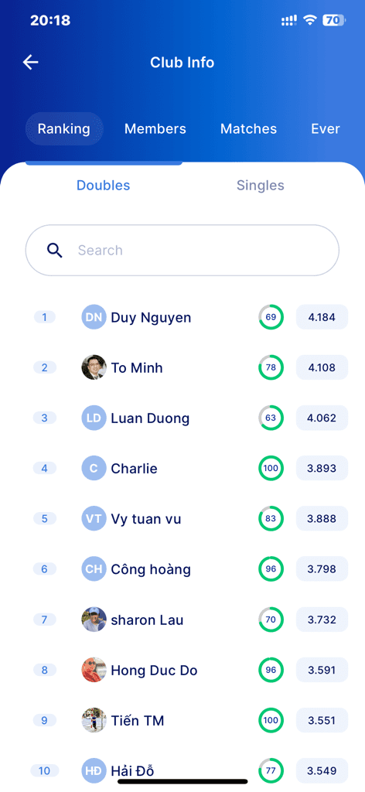
Task: Focus the Search input field
Action: click(182, 250)
